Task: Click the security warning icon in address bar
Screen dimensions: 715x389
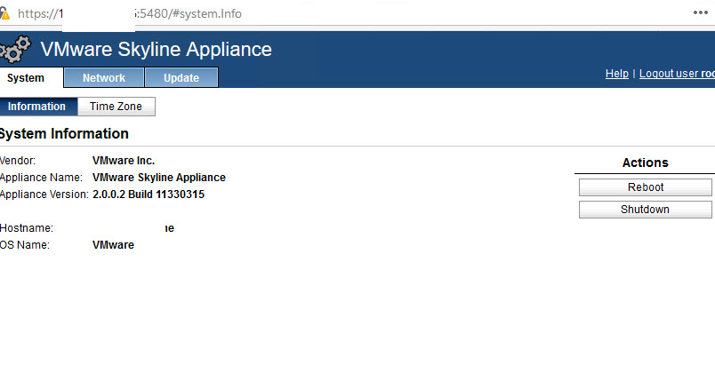Action: pyautogui.click(x=5, y=14)
